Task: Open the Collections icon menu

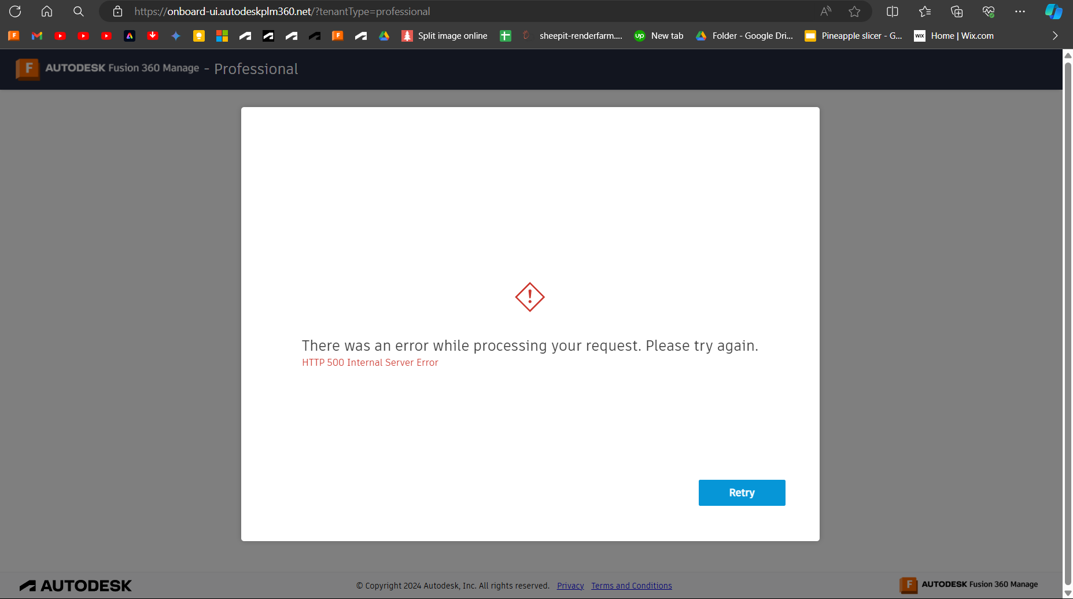Action: coord(956,11)
